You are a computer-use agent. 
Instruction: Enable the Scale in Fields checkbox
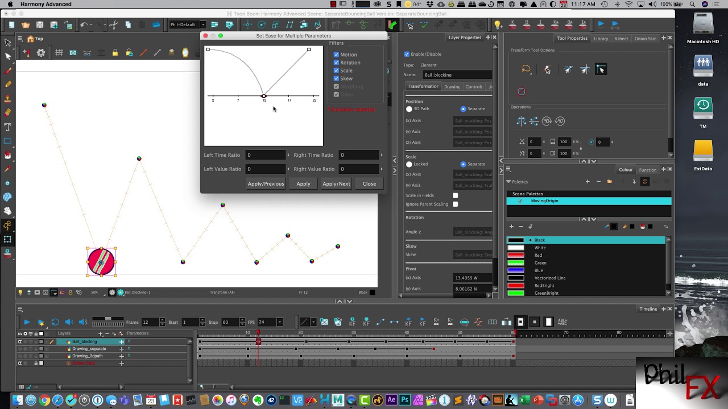455,195
